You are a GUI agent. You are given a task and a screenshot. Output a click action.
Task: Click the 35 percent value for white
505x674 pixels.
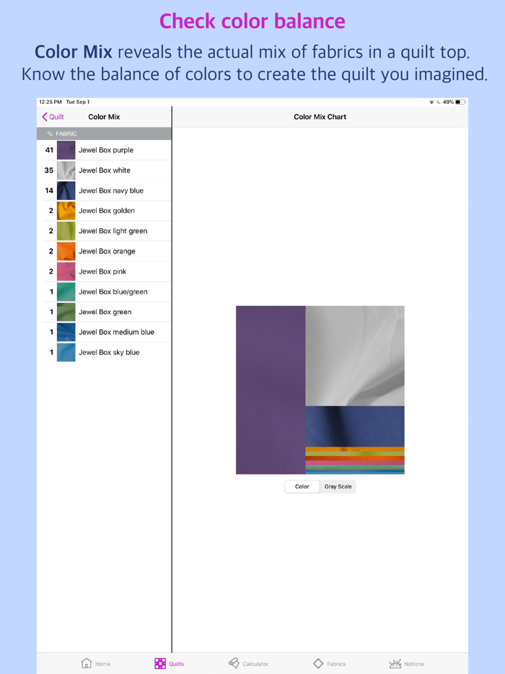pos(49,170)
